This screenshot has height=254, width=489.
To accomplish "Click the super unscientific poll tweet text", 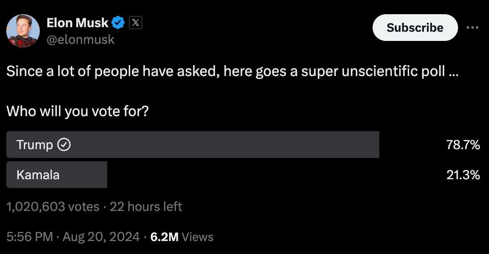I will 232,71.
